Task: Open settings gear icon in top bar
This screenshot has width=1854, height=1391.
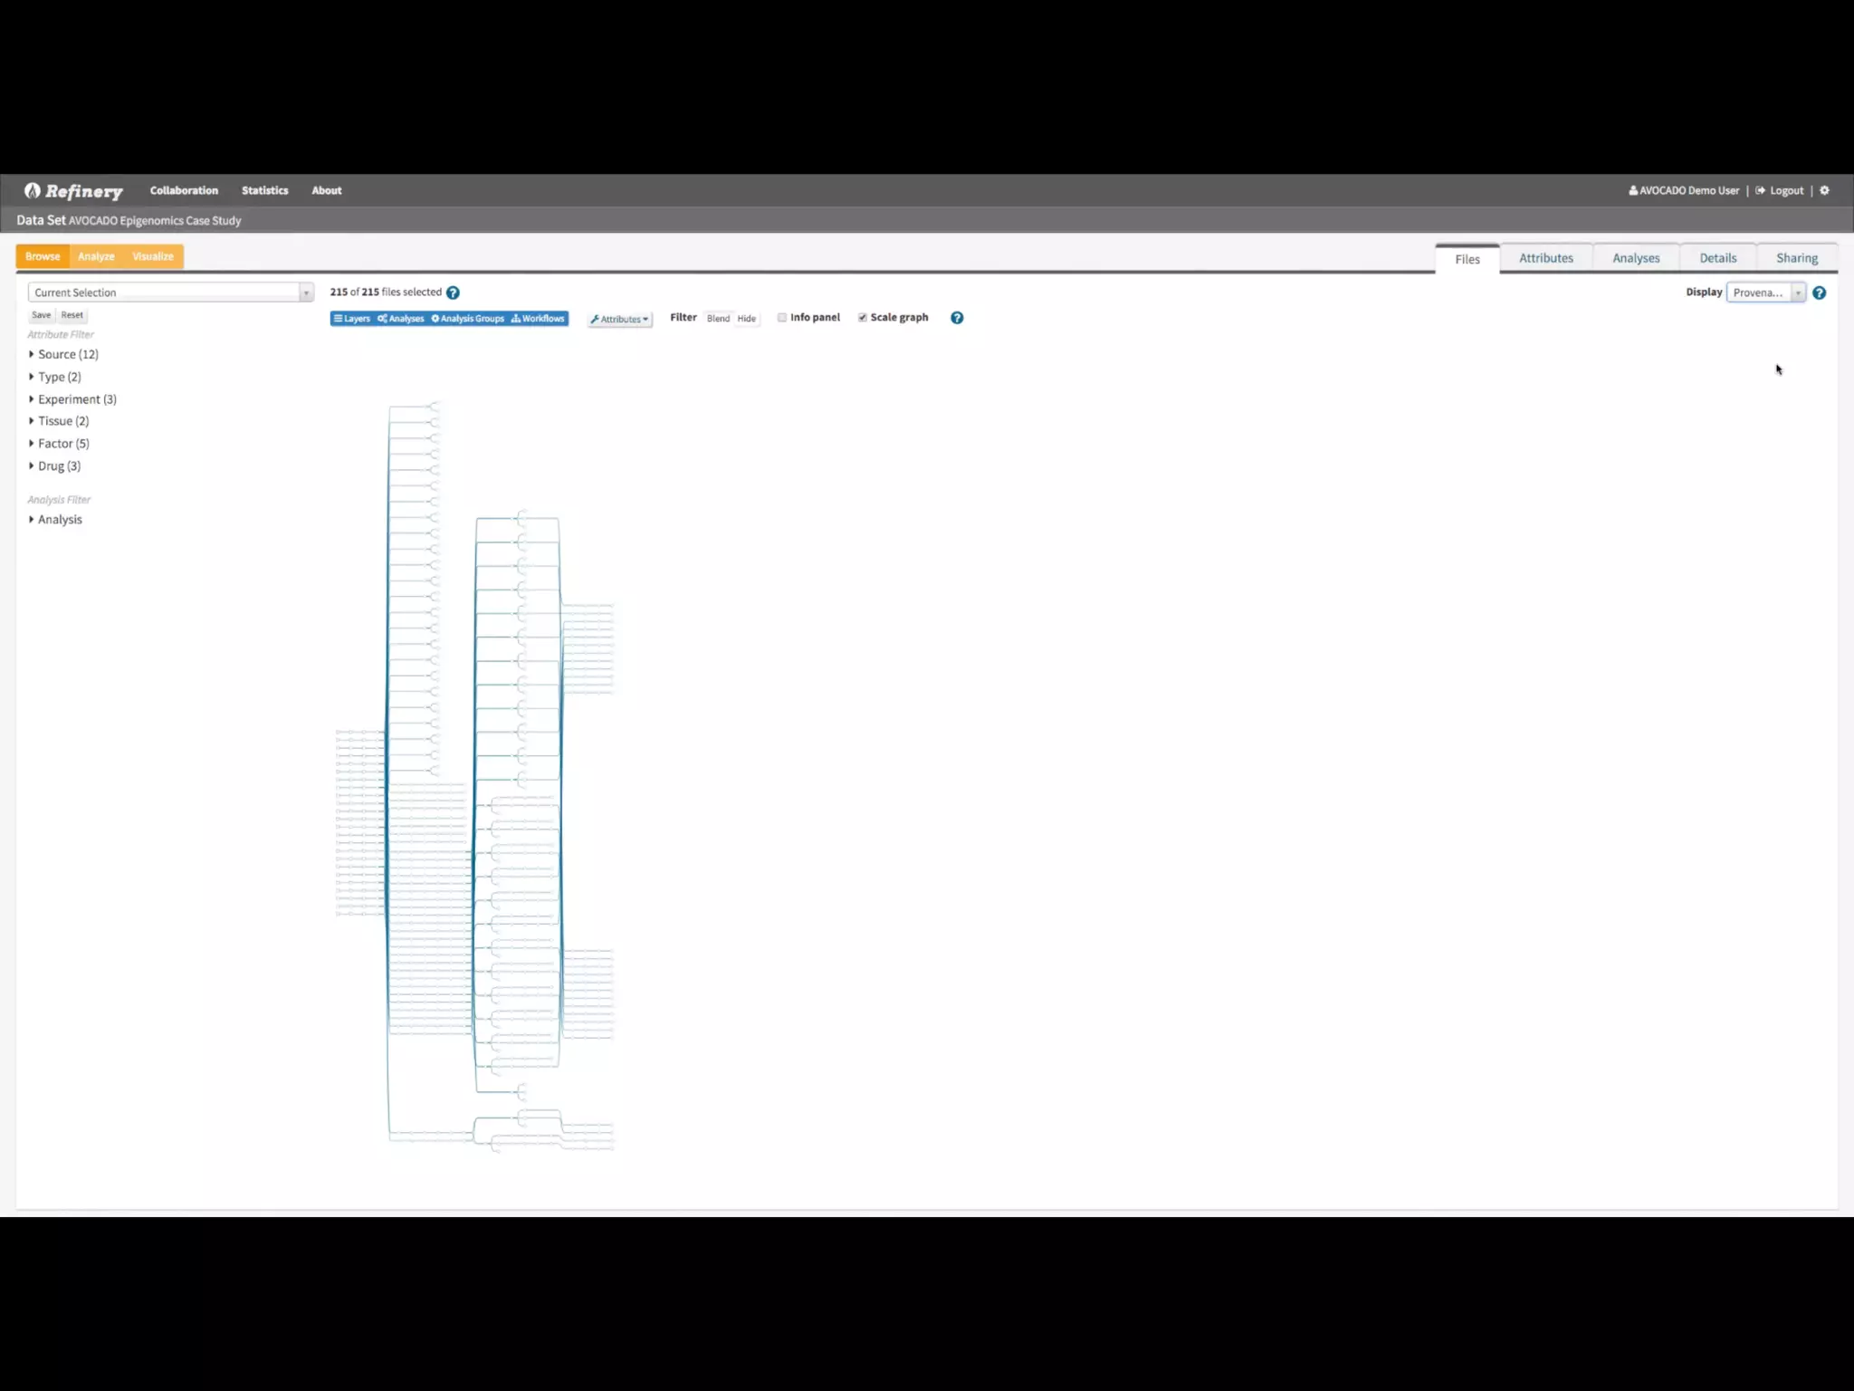Action: pyautogui.click(x=1824, y=190)
